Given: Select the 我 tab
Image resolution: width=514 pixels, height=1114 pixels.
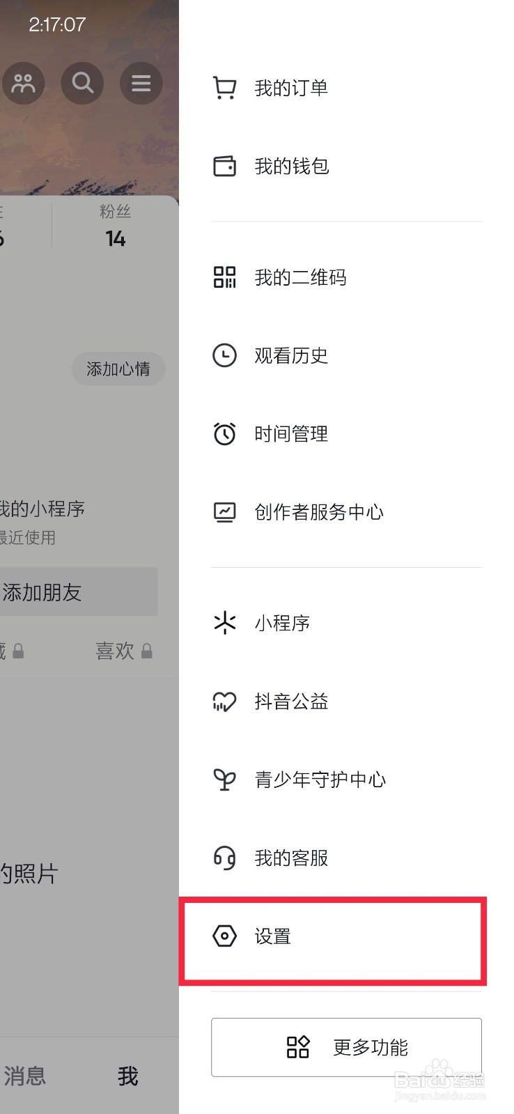Looking at the screenshot, I should (x=127, y=1076).
